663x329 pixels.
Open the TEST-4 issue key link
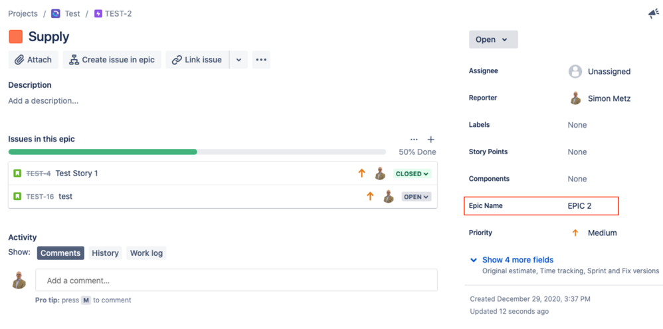39,173
